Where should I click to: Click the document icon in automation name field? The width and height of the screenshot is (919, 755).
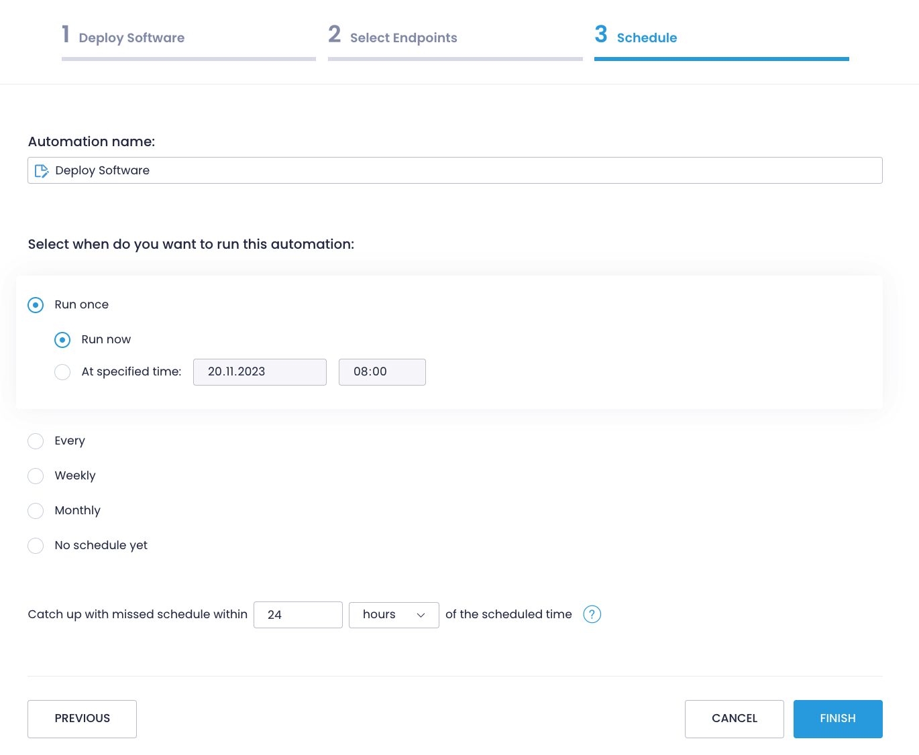click(x=42, y=170)
